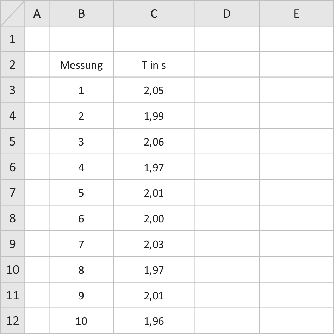Select column A header
This screenshot has height=334, width=334.
(x=37, y=13)
